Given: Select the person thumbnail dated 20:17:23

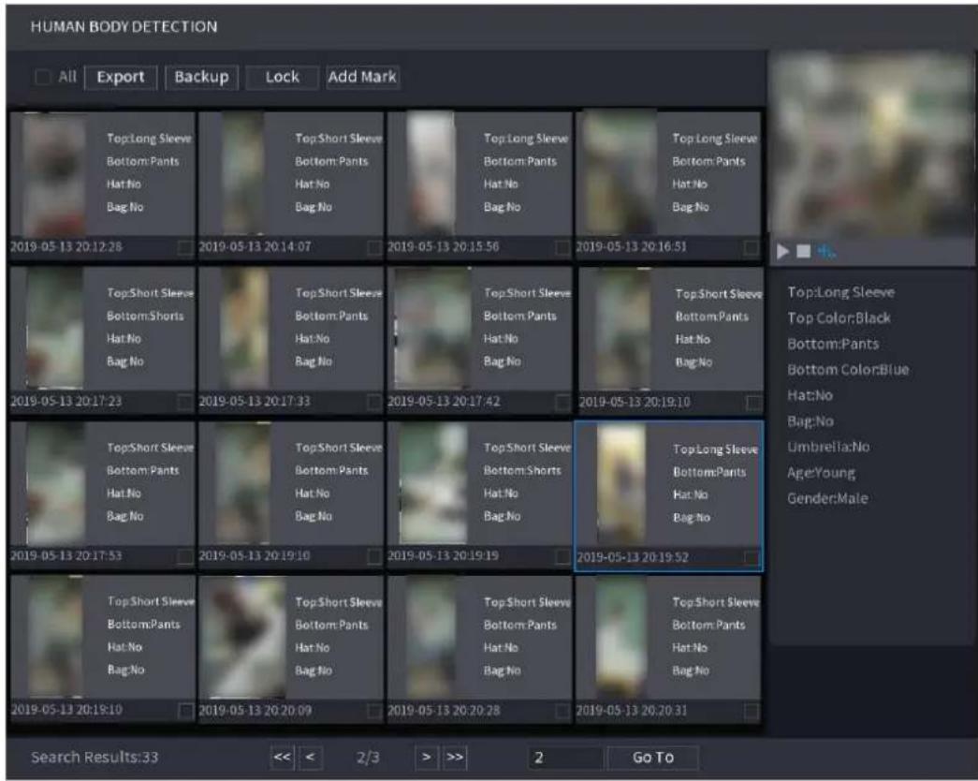Looking at the screenshot, I should point(55,328).
